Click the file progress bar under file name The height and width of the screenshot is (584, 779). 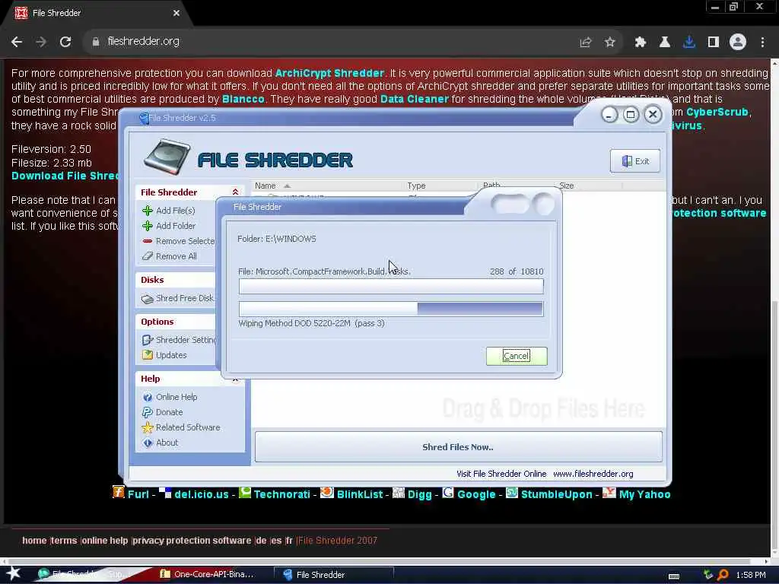coord(391,287)
